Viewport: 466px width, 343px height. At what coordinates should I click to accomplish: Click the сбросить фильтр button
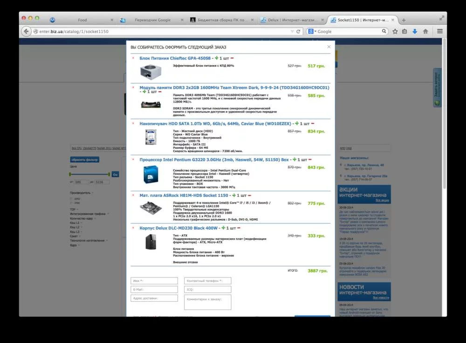[85, 160]
